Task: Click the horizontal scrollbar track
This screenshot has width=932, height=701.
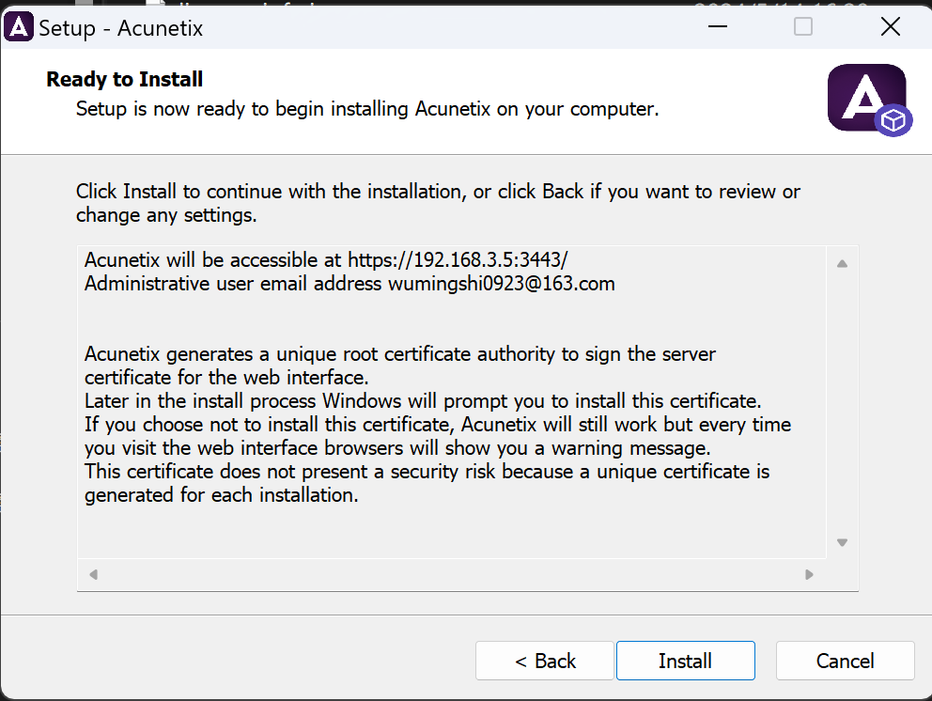Action: pos(451,573)
